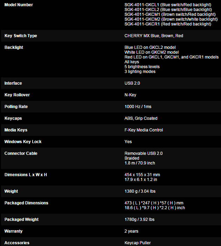Click the F-Key Media Control text
The width and height of the screenshot is (221, 246).
pos(144,130)
